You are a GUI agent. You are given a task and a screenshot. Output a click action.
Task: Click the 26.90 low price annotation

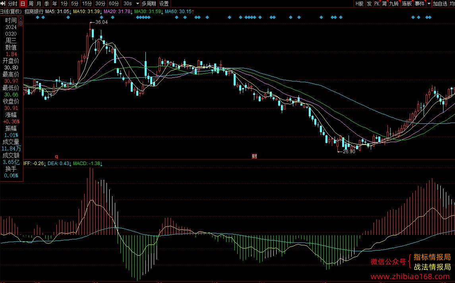click(x=349, y=152)
